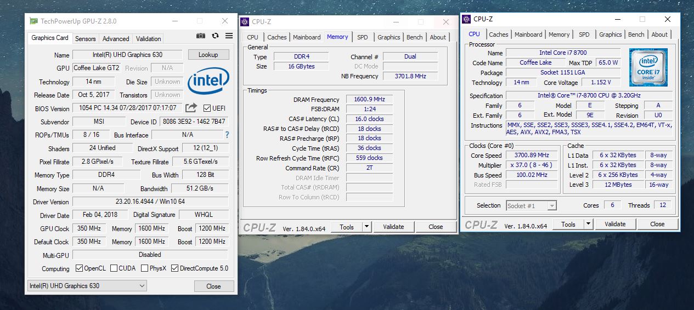This screenshot has width=694, height=310.
Task: Click Validate in CPU-Z CPU window
Action: coord(615,224)
